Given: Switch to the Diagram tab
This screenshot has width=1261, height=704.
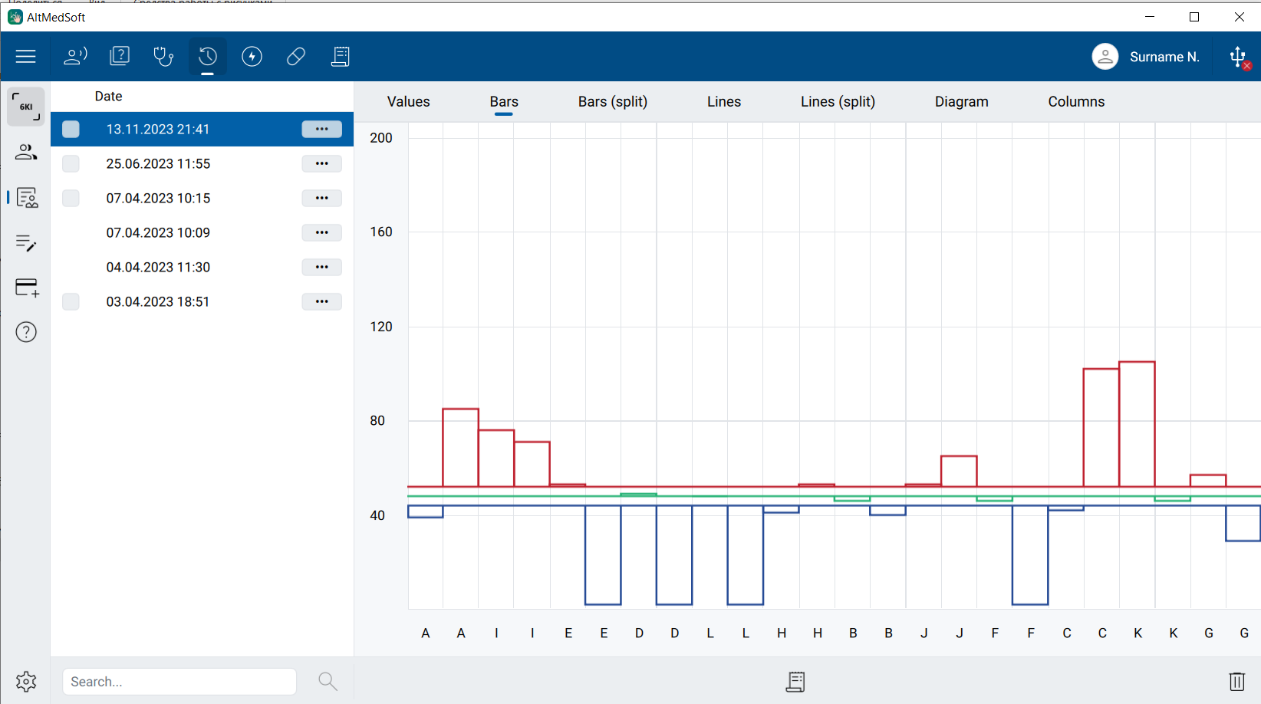Looking at the screenshot, I should [961, 102].
